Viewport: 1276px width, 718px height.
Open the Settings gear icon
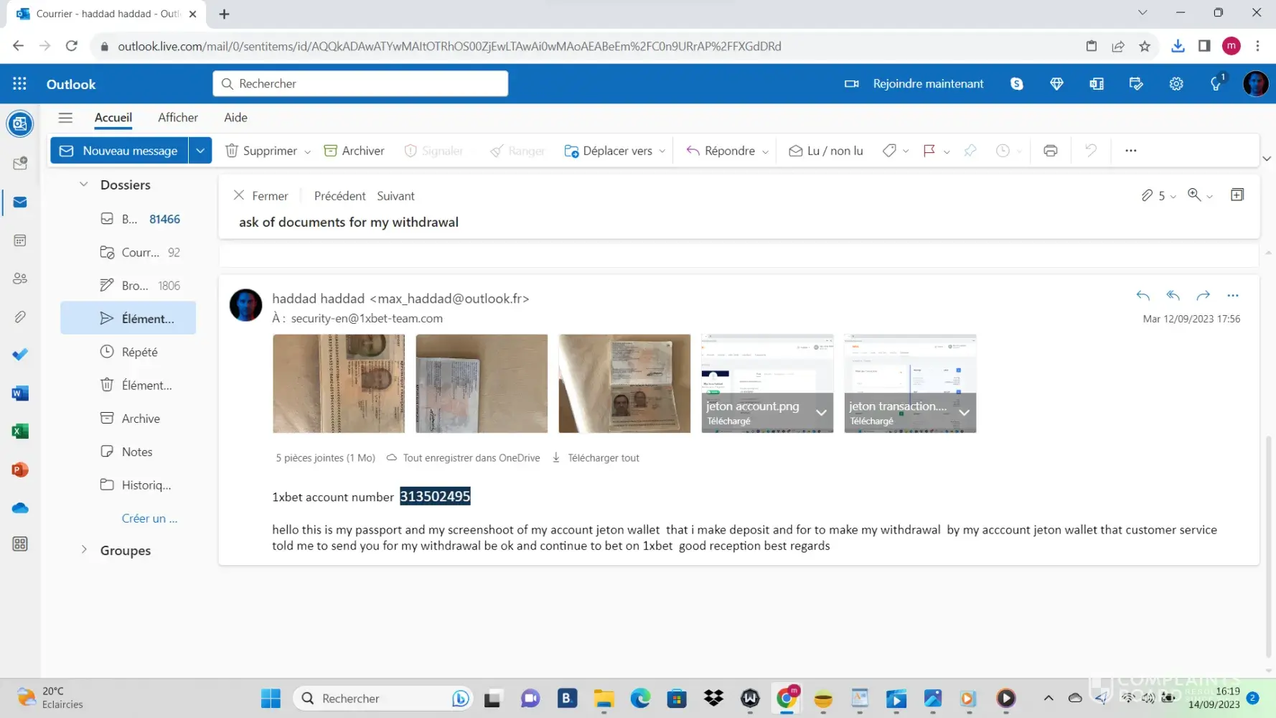pos(1176,84)
